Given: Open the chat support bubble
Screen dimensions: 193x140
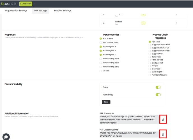Looking at the screenshot, I should [6, 137].
